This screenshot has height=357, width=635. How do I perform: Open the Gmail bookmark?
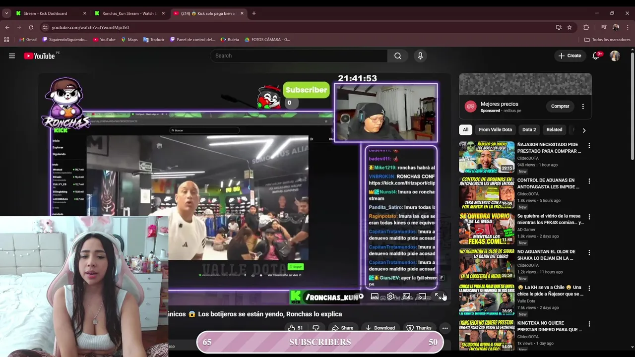click(28, 40)
